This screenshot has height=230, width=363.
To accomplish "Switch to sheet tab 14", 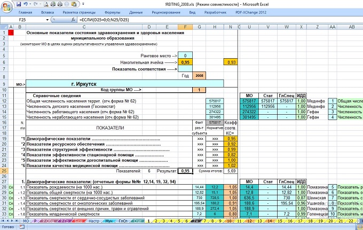I will [x=270, y=221].
